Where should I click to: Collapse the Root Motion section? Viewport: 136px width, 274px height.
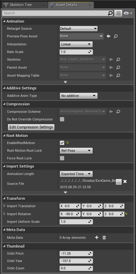tap(4, 135)
